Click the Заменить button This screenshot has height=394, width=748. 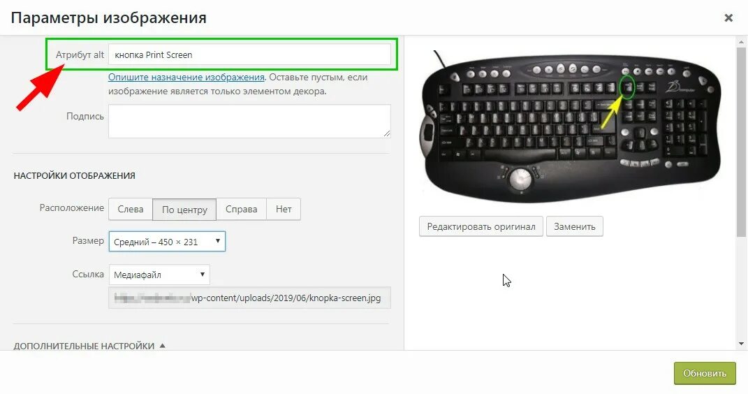point(574,226)
